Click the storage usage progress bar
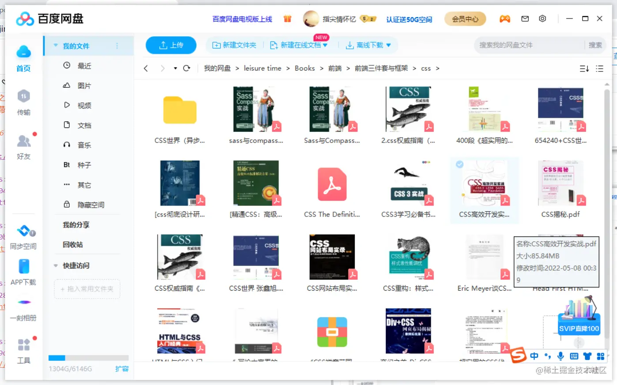Image resolution: width=617 pixels, height=385 pixels. click(88, 358)
